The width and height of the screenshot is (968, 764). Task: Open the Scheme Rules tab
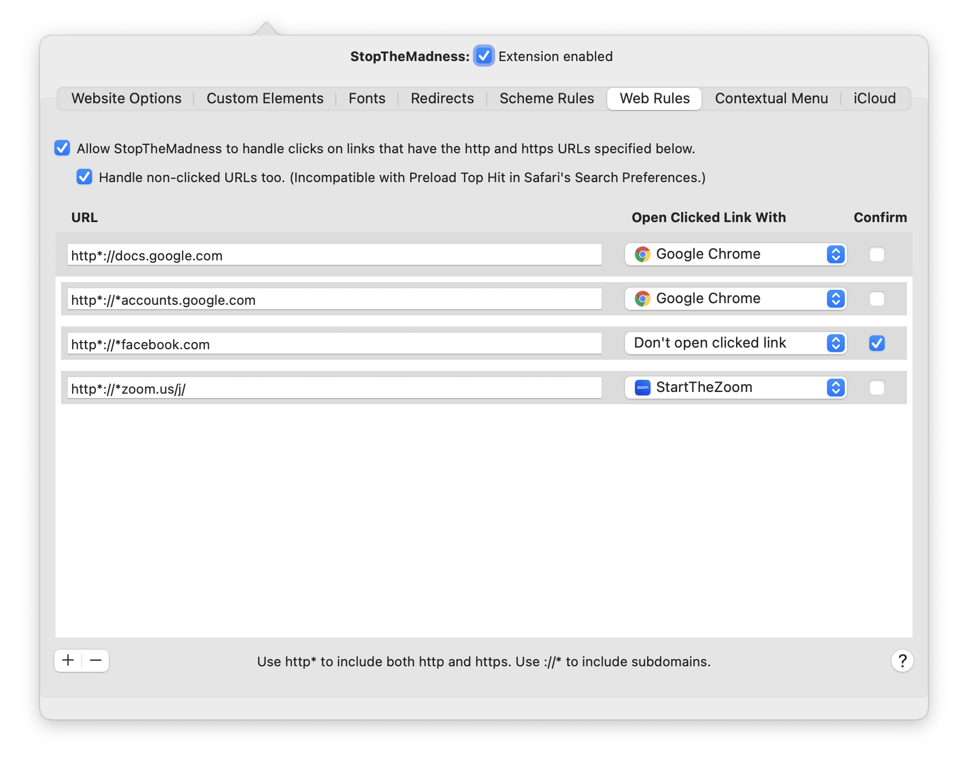point(546,98)
